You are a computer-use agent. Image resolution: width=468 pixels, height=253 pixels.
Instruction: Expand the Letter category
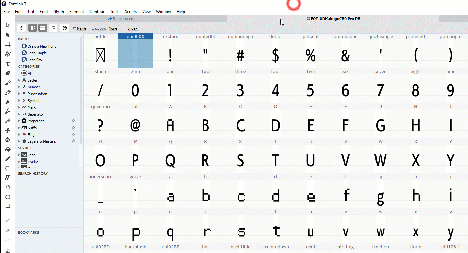19,80
